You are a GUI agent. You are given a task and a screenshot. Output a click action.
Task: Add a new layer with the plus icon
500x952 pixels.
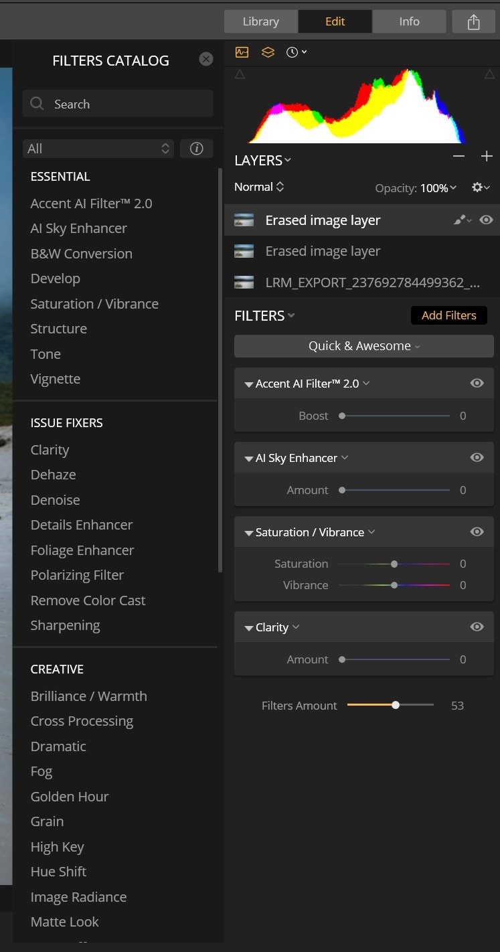tap(487, 156)
